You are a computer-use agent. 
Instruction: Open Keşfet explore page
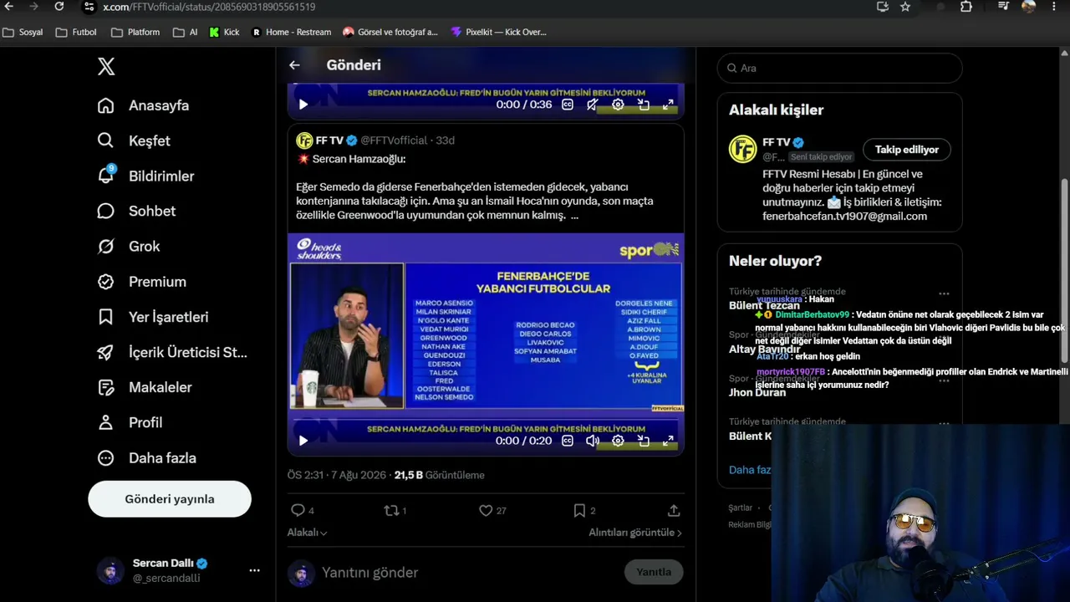134,140
